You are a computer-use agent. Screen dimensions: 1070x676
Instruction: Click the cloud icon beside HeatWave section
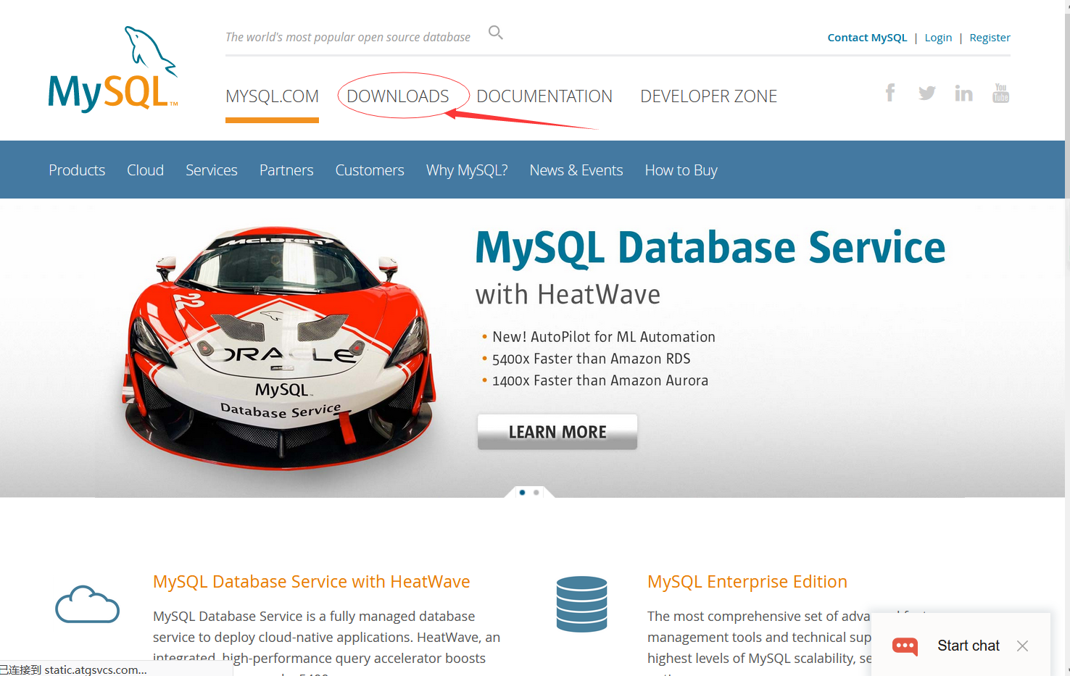[88, 604]
